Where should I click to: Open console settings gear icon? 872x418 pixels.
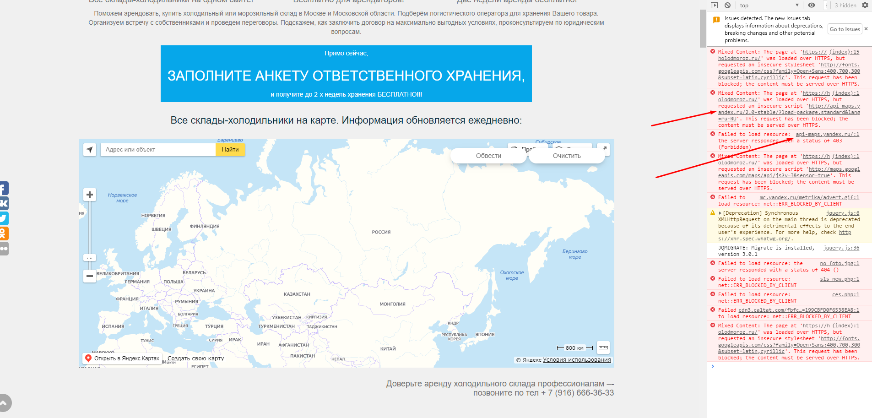pos(865,5)
